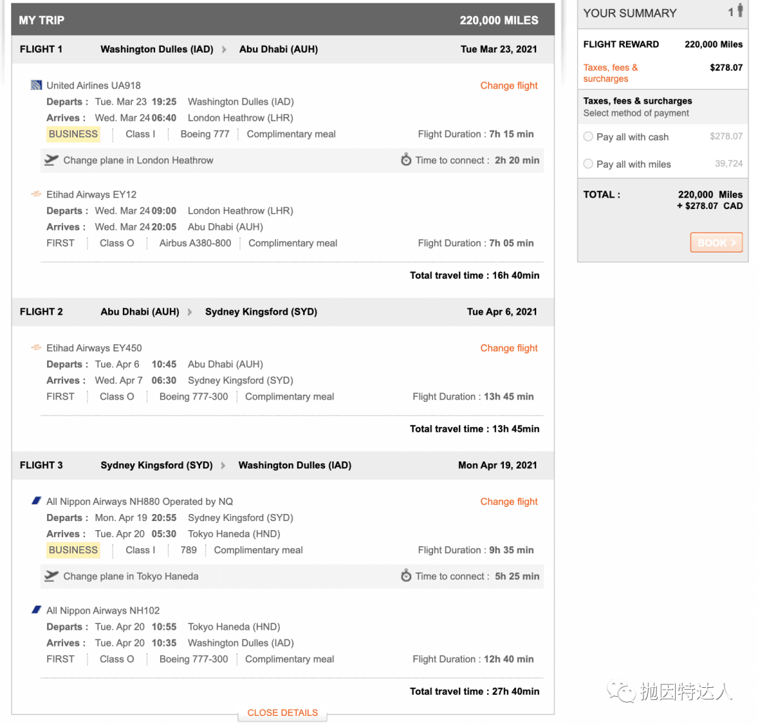Click 'Mon Apr 19, 2021' date
This screenshot has width=758, height=725.
[x=498, y=466]
